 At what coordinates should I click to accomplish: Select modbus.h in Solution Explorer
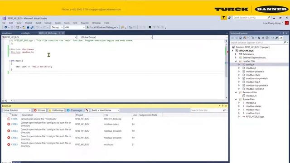(x=251, y=68)
